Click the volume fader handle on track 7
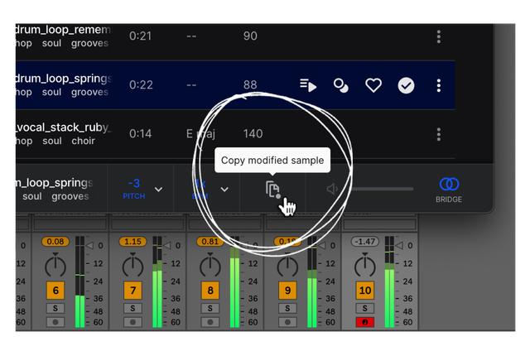Image resolution: width=530 pixels, height=356 pixels. click(x=166, y=246)
